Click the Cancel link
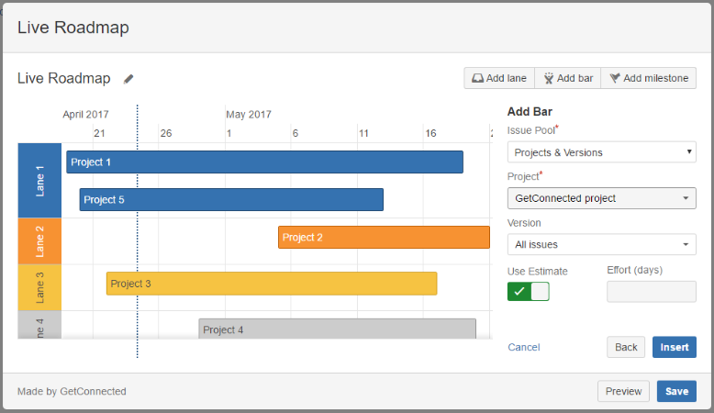Viewport: 714px width, 413px height. (x=523, y=347)
